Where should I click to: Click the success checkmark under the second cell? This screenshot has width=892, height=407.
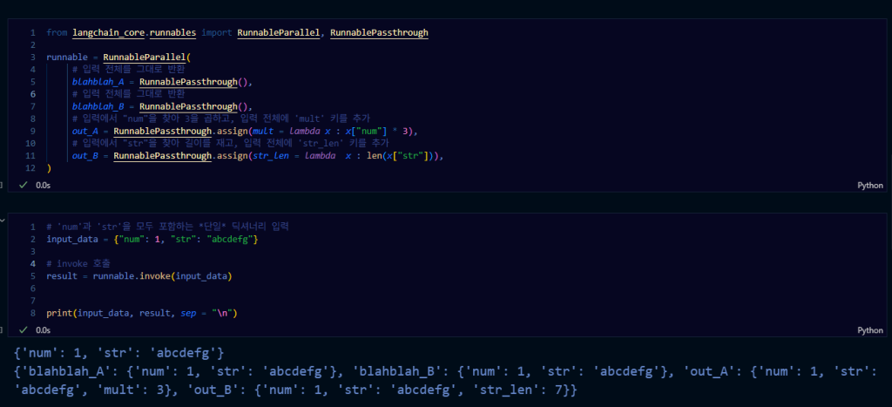click(24, 331)
